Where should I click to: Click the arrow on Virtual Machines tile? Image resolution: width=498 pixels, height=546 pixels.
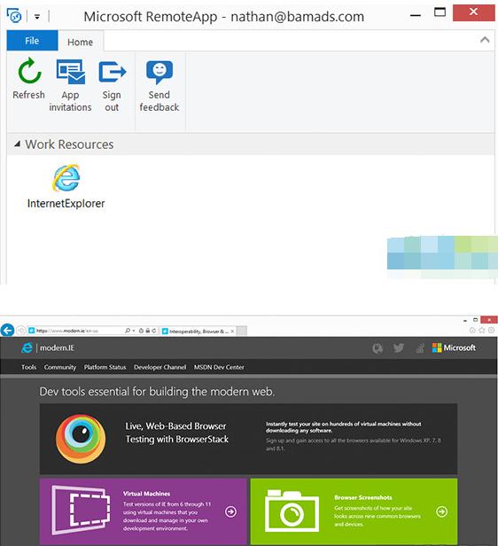coord(230,511)
